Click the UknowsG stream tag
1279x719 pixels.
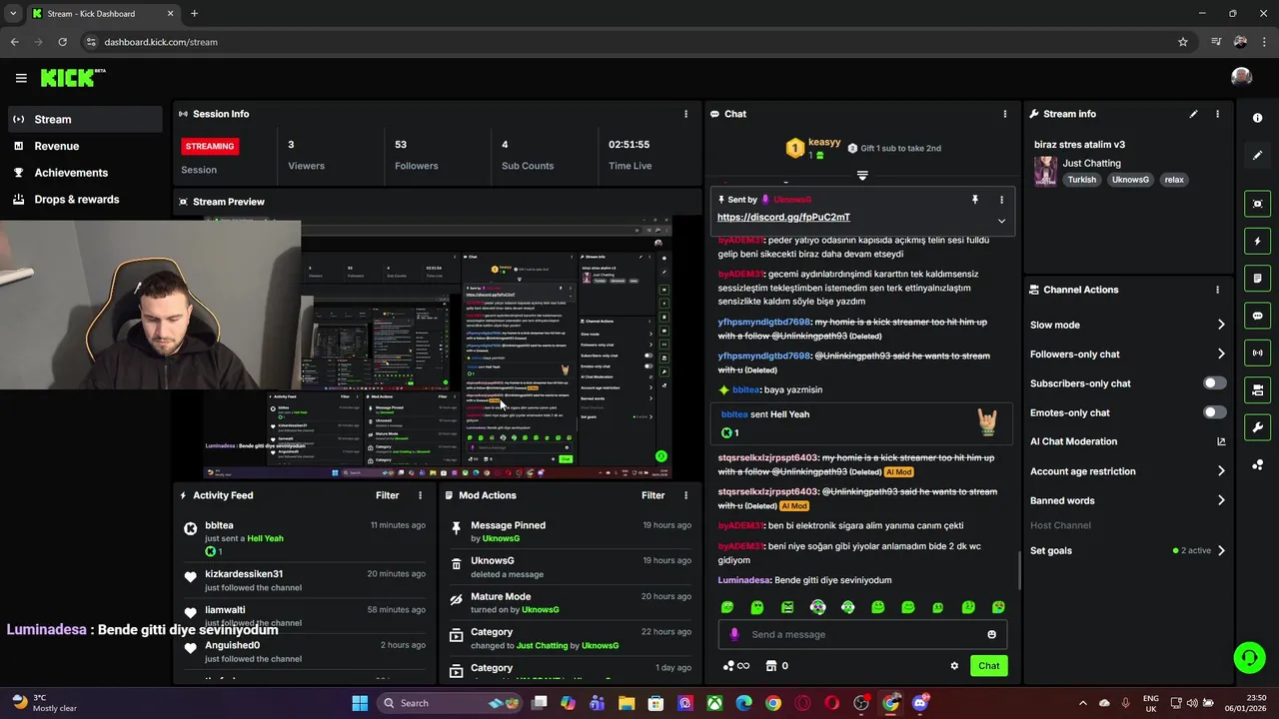[x=1130, y=180]
